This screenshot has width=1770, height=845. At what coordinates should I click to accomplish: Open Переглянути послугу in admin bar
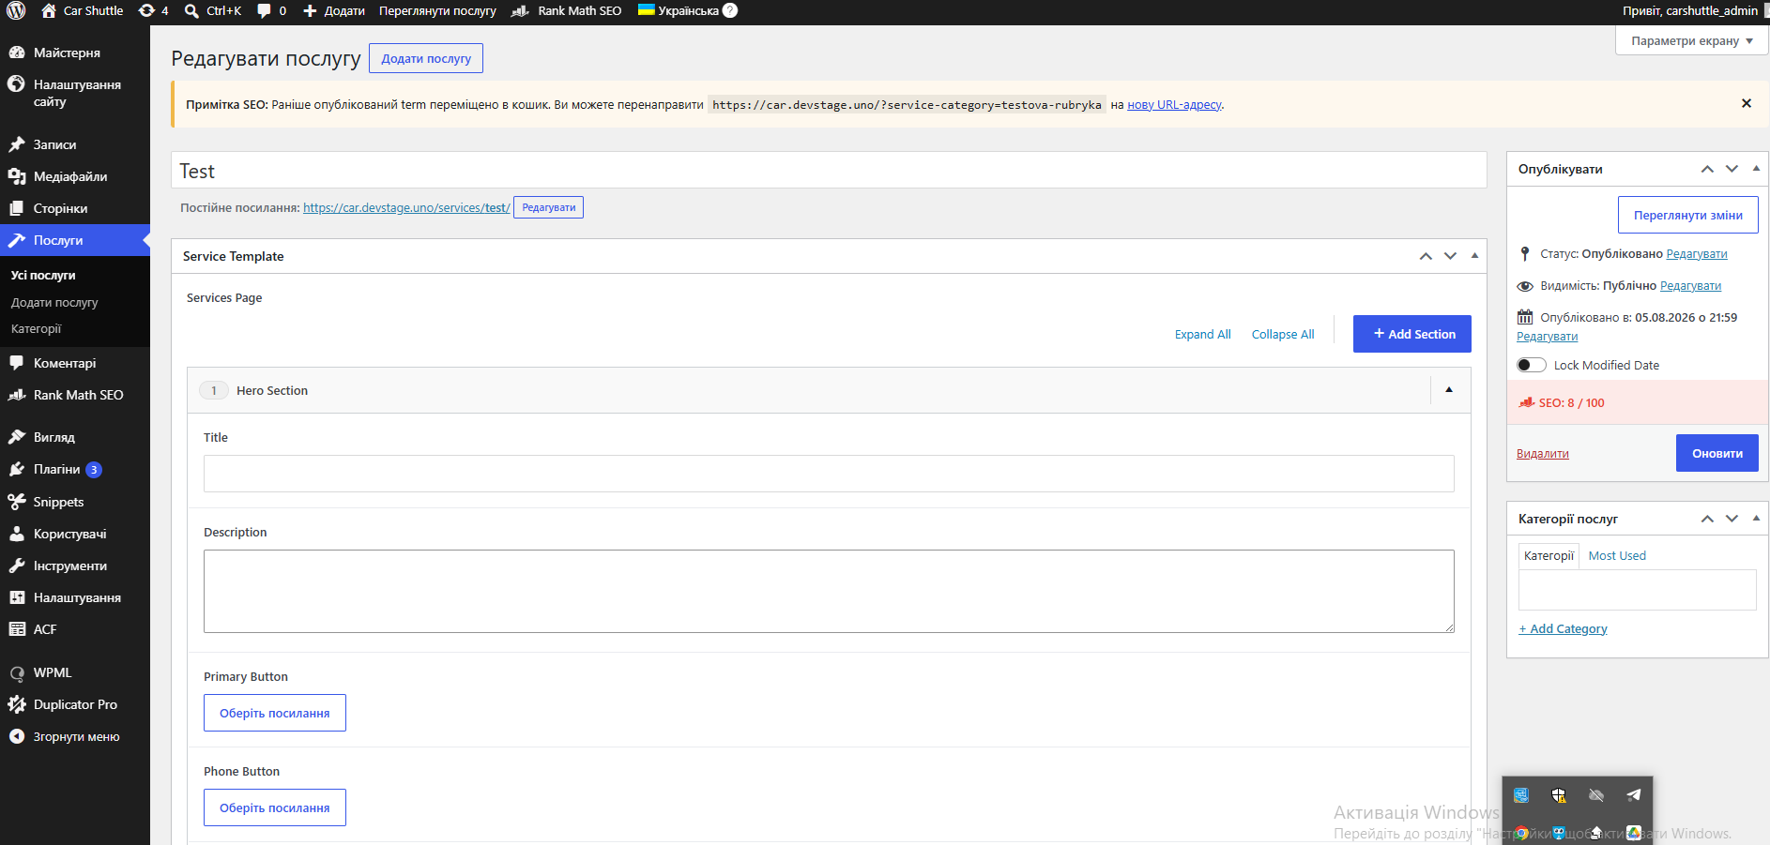pyautogui.click(x=437, y=11)
